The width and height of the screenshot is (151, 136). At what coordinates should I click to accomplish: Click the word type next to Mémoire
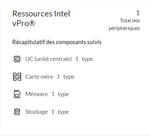[64, 94]
